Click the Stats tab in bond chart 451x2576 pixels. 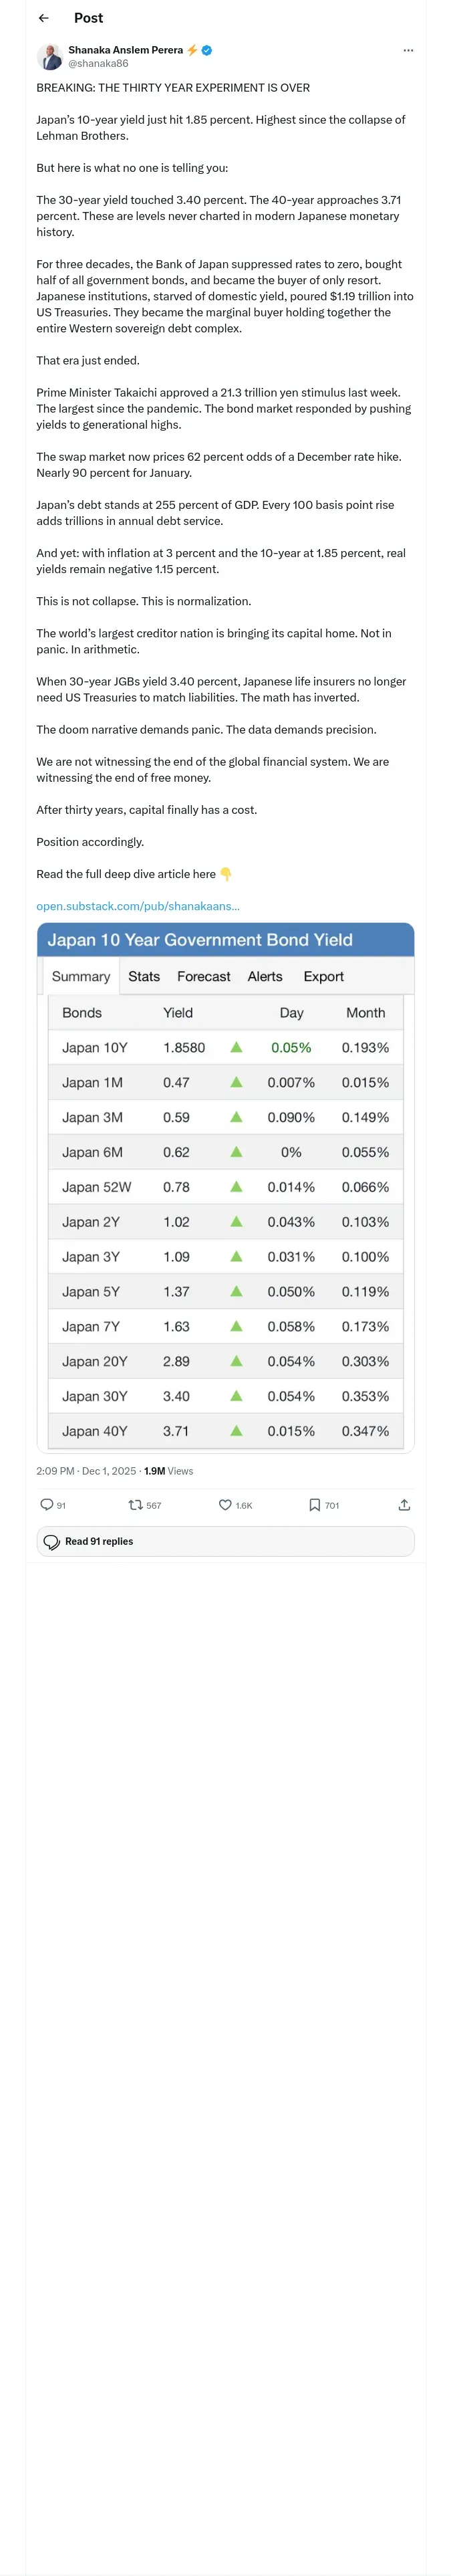point(144,976)
